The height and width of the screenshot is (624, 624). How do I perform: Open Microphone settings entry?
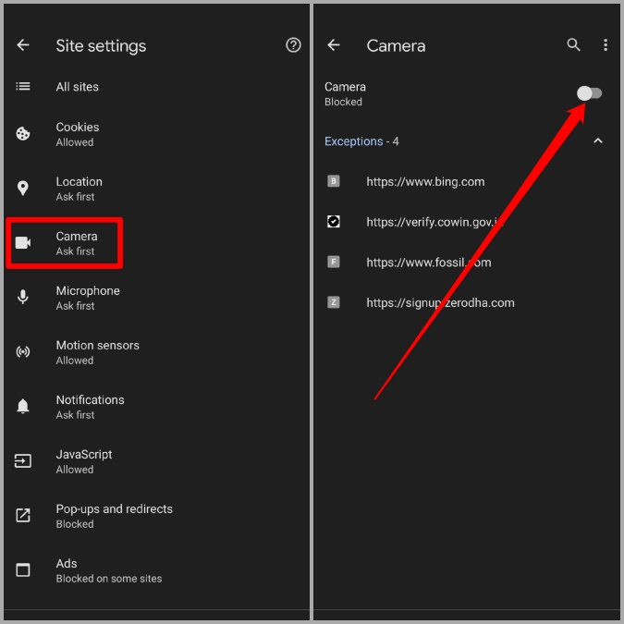(156, 298)
